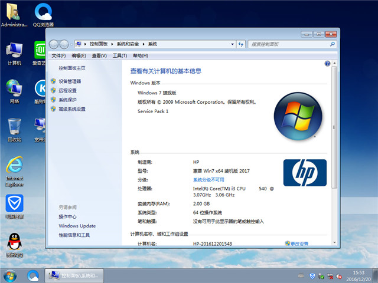Launch Internet Explorer from the desktop
This screenshot has height=283, width=378.
tap(14, 172)
